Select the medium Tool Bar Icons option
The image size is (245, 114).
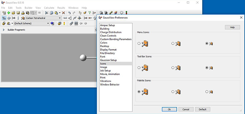pos(173,68)
